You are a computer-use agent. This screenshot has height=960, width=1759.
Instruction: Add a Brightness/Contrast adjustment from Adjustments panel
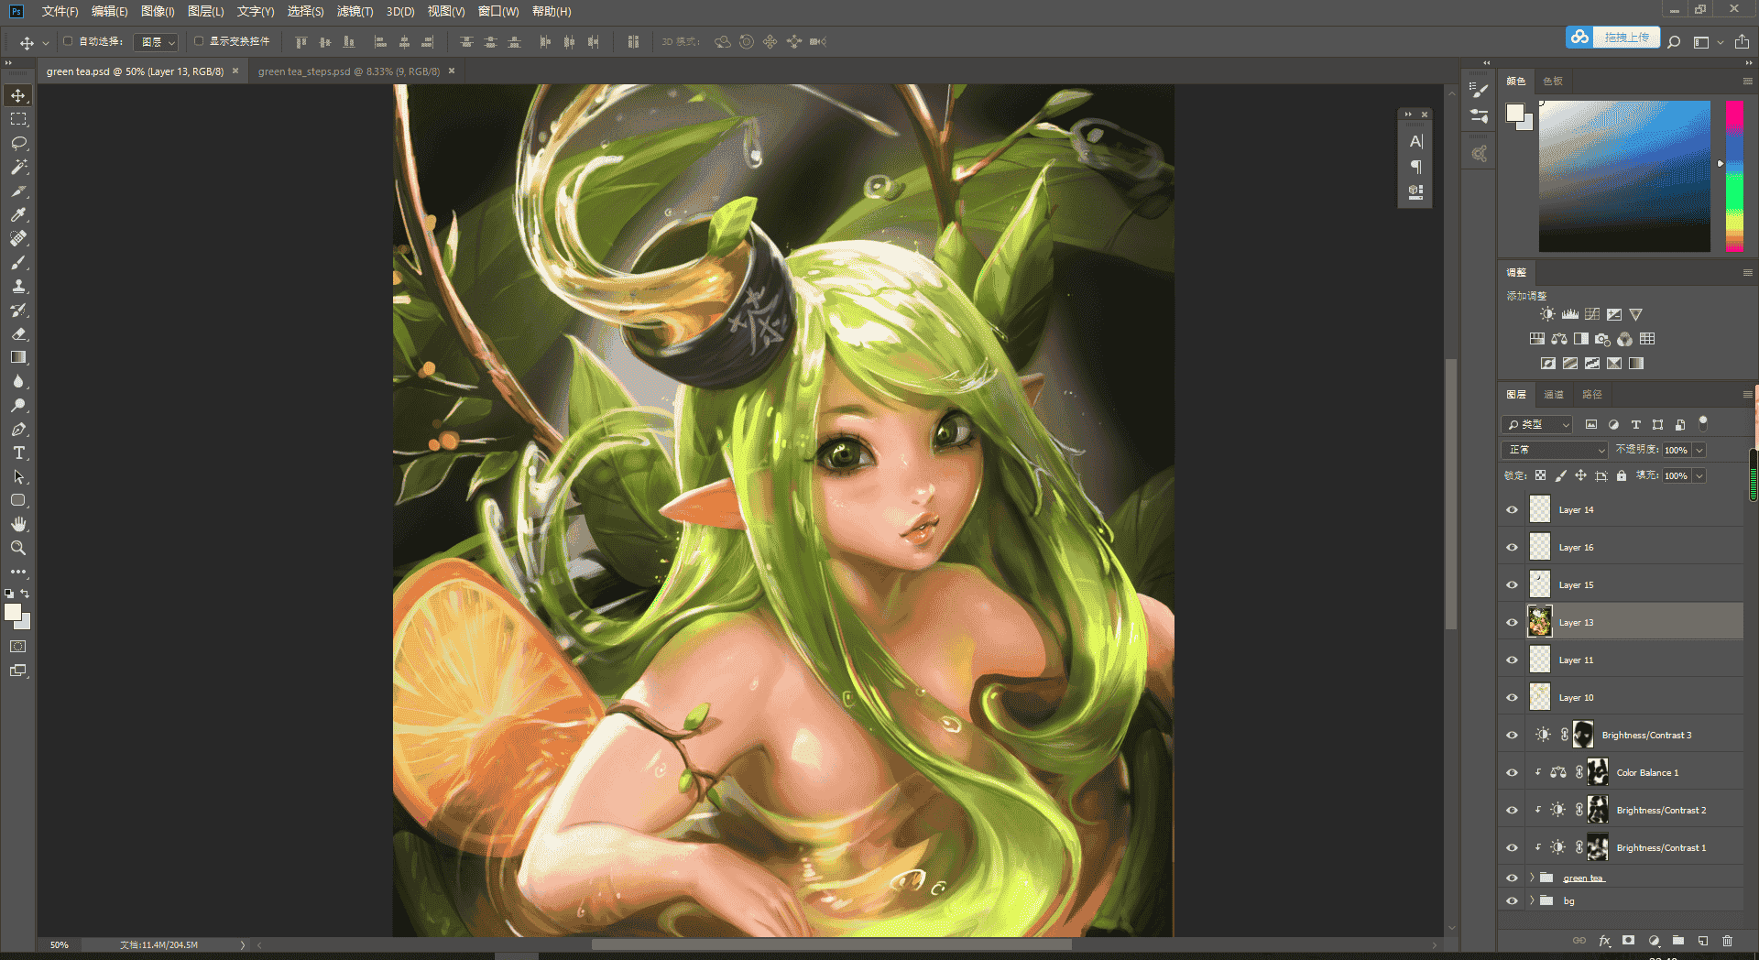[1547, 314]
